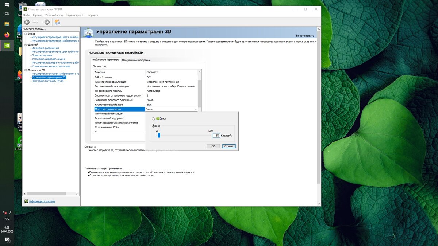The width and height of the screenshot is (438, 246).
Task: Collapse the Дисплей tree node
Action: [26, 44]
